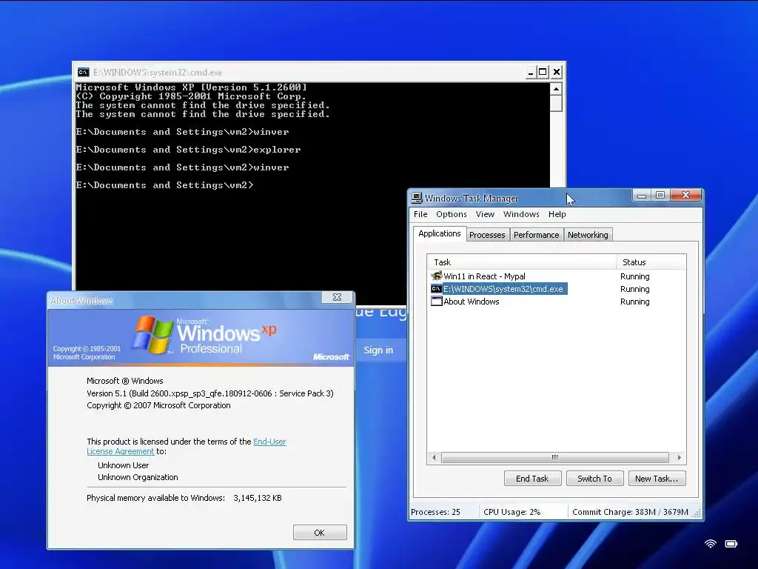Screen dimensions: 758x569
Task: Click the New Task... button
Action: [x=657, y=479]
